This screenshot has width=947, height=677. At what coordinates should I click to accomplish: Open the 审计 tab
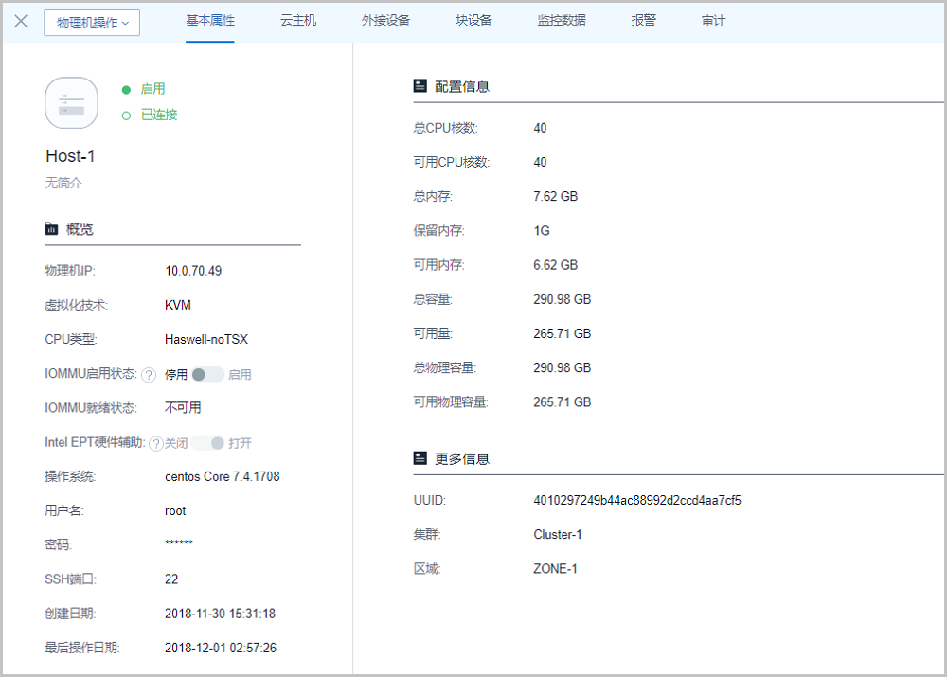click(713, 20)
